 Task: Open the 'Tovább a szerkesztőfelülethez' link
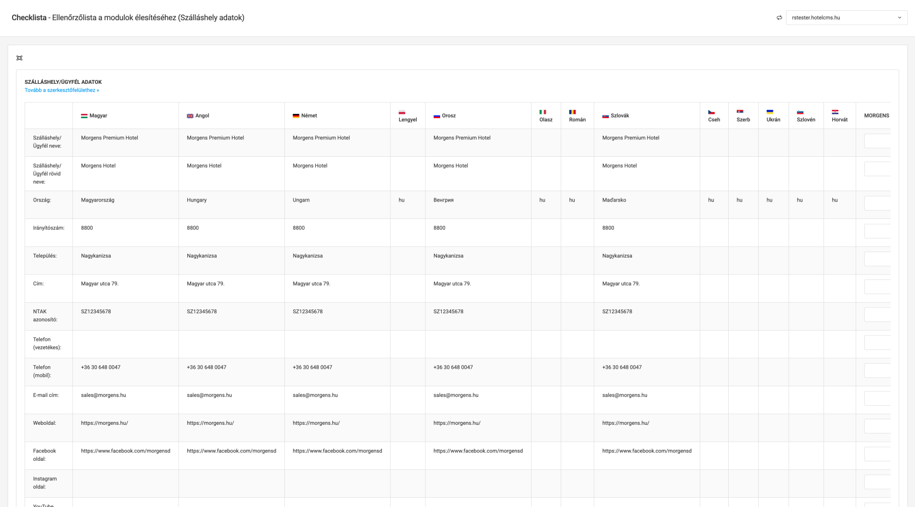click(62, 90)
